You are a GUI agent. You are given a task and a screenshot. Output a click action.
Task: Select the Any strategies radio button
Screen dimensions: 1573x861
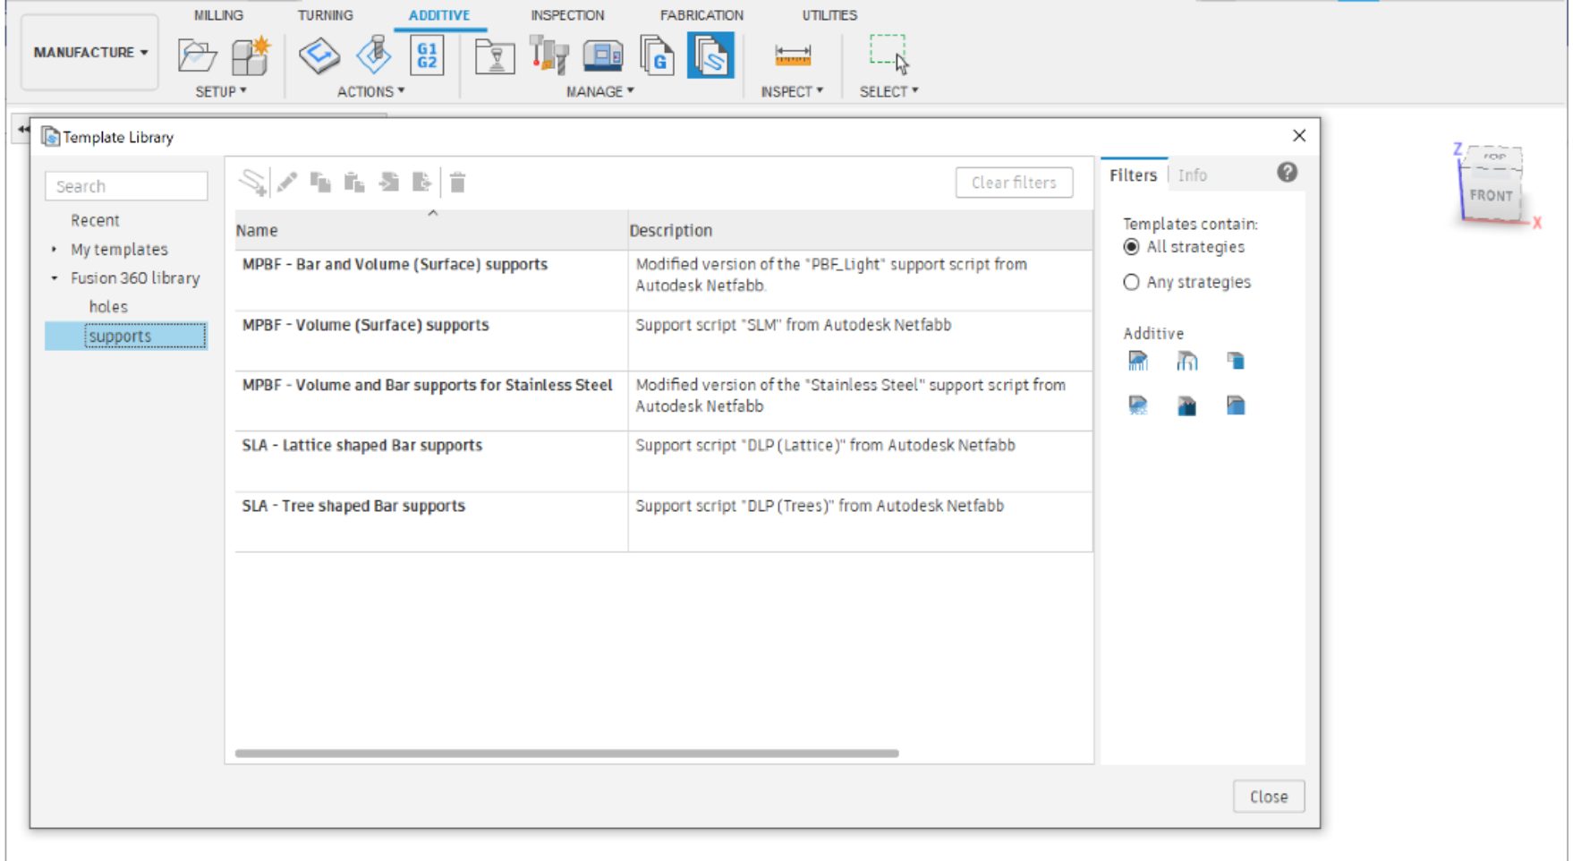coord(1132,282)
